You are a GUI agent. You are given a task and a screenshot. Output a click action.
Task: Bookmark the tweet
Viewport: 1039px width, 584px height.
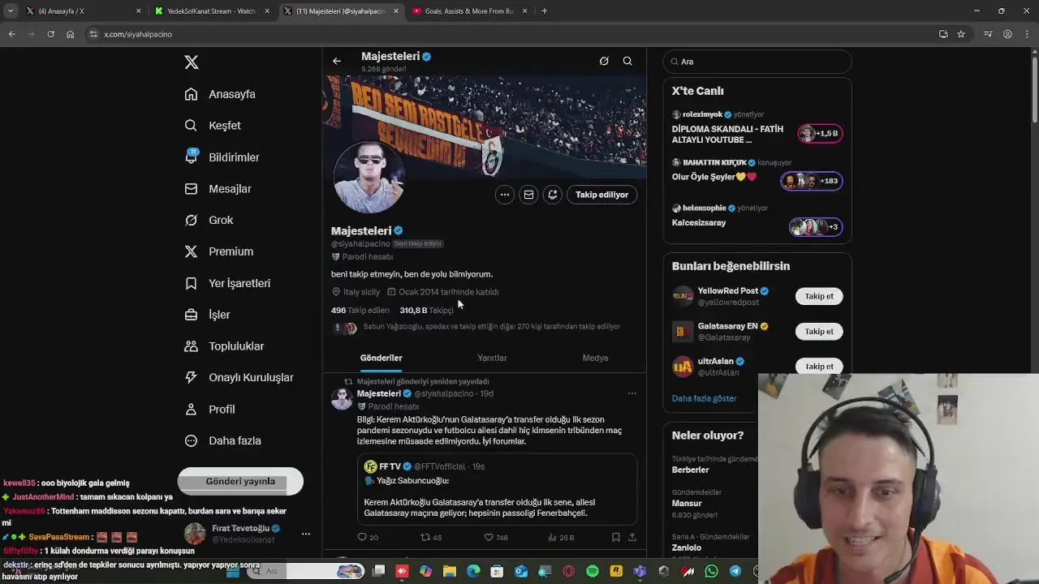pos(615,537)
